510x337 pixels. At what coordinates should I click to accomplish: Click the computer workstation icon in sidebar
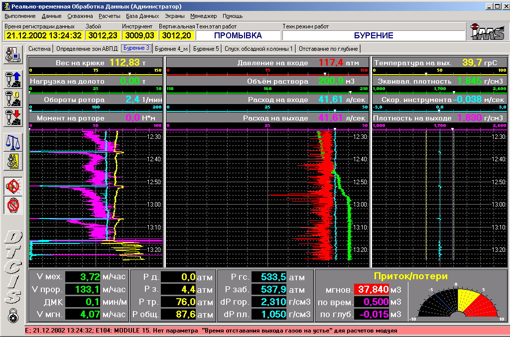tap(12, 55)
